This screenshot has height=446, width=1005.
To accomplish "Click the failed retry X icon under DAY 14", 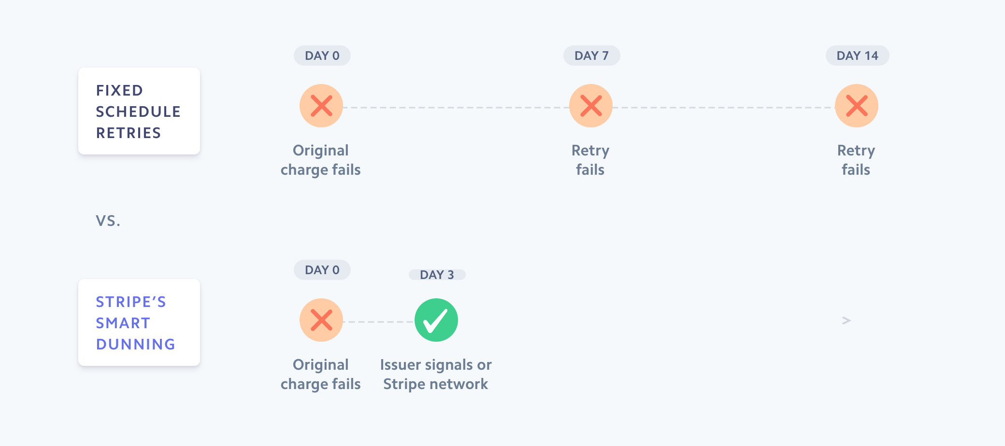I will pos(857,106).
